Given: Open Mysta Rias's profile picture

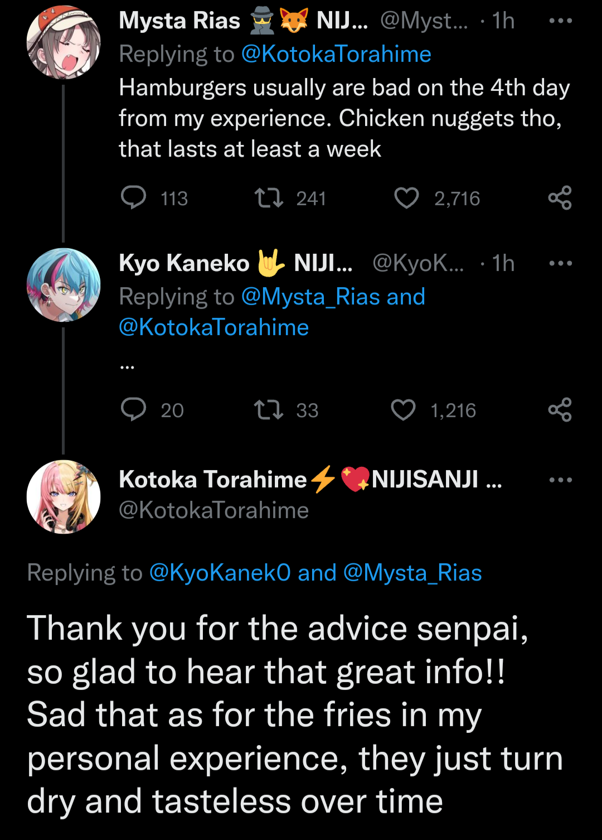Looking at the screenshot, I should 64,42.
